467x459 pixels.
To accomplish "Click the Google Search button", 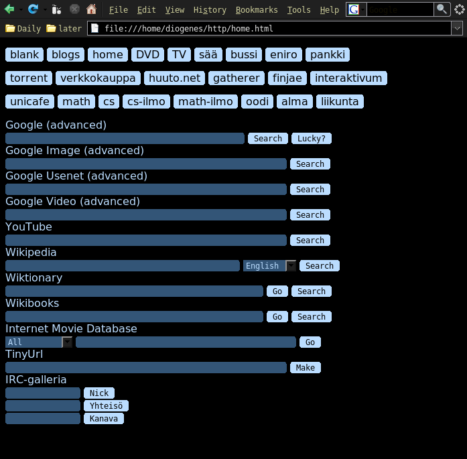I will 268,139.
